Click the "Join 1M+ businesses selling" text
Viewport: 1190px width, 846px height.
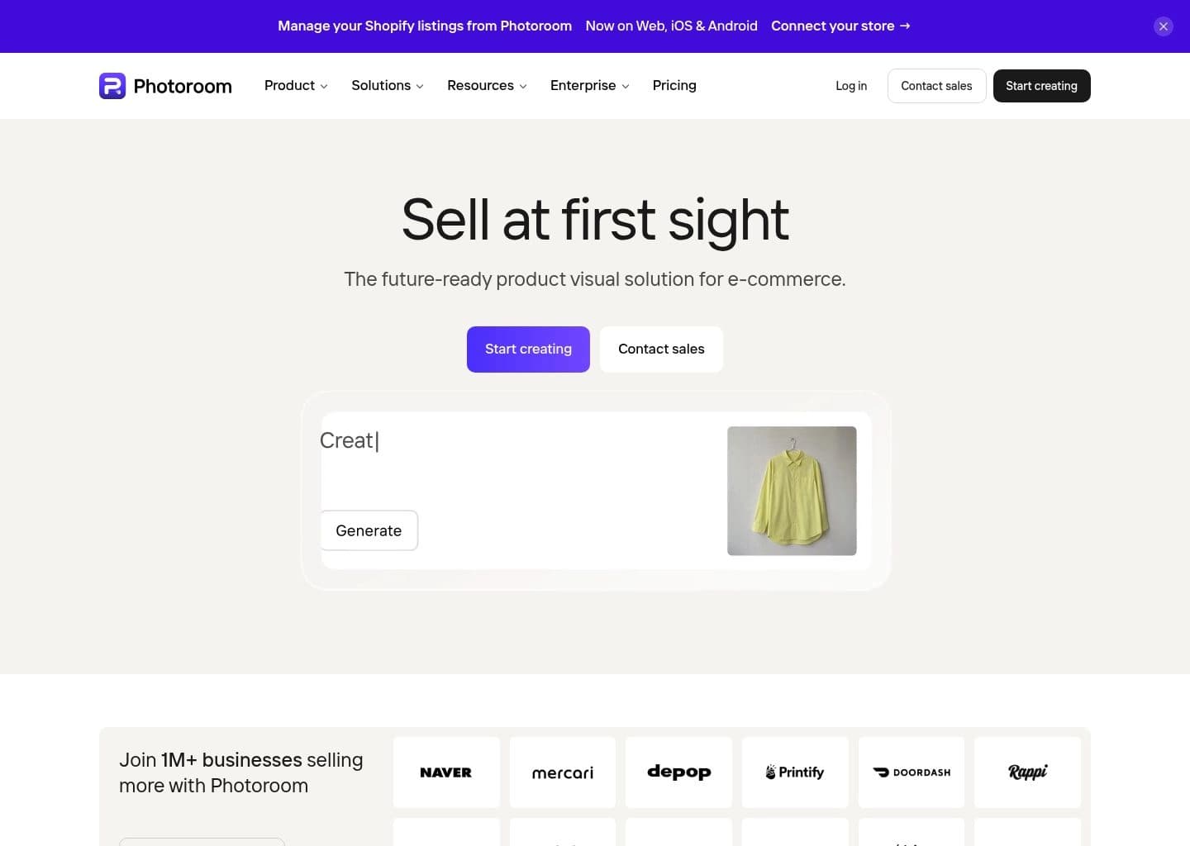pyautogui.click(x=241, y=760)
